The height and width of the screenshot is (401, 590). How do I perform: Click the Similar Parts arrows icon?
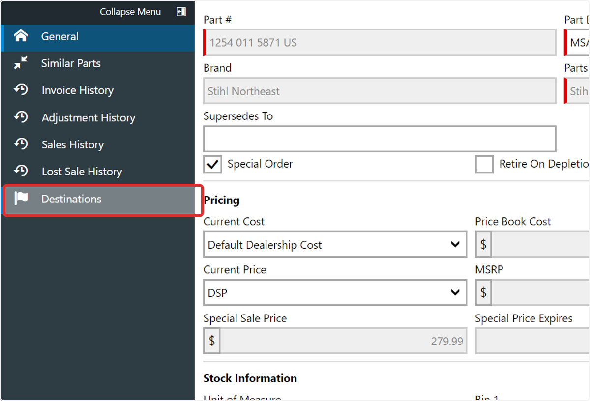(x=21, y=63)
